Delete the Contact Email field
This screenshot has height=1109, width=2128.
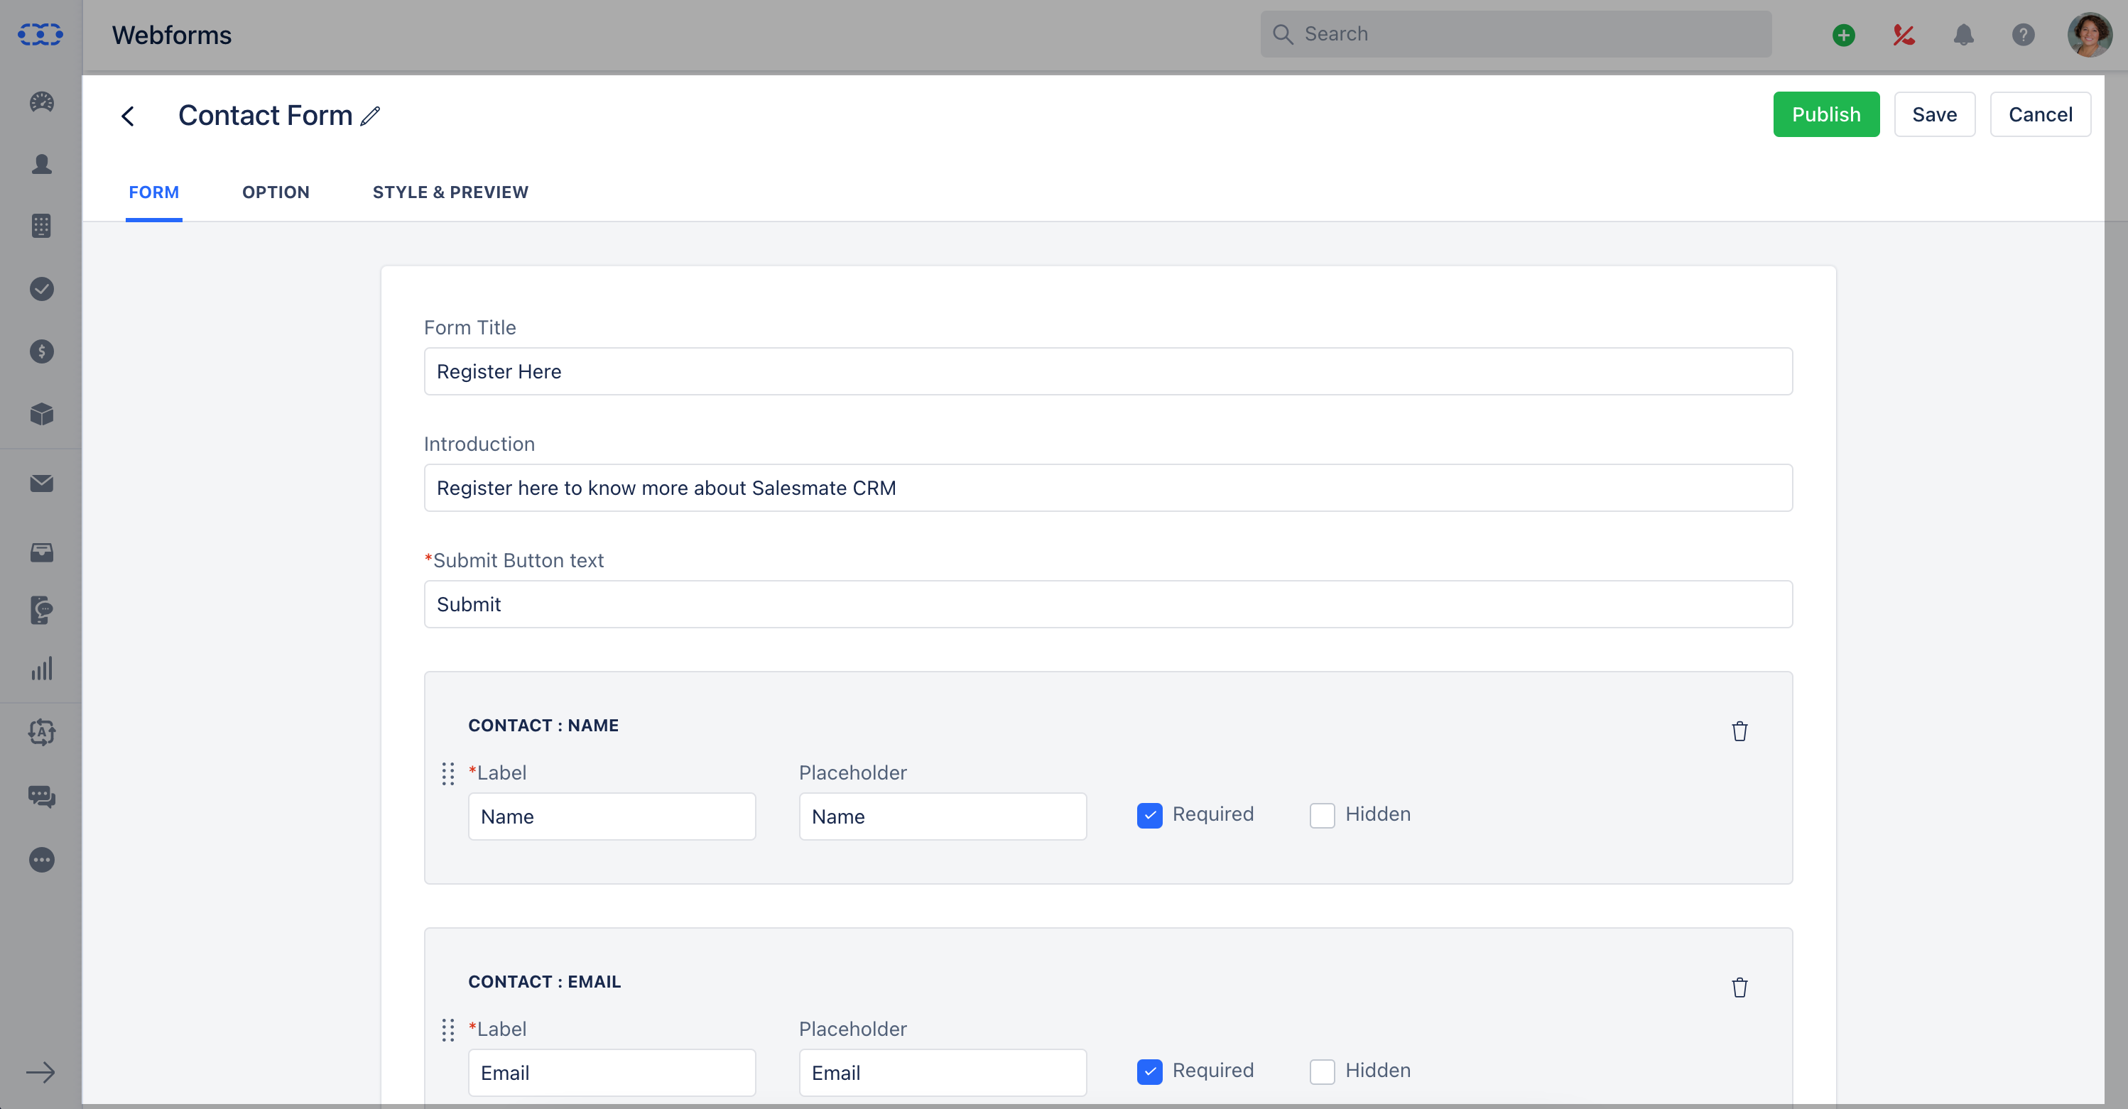tap(1739, 987)
